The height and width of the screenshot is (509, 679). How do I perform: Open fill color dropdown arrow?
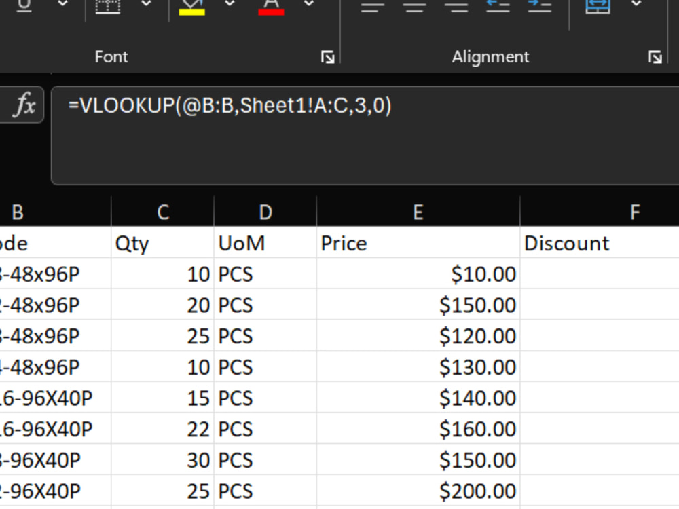(x=230, y=3)
